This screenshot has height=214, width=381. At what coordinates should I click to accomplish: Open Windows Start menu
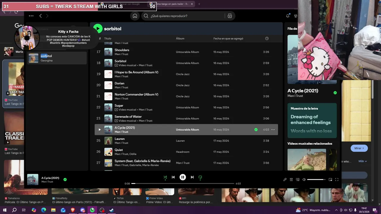[x=5, y=210]
